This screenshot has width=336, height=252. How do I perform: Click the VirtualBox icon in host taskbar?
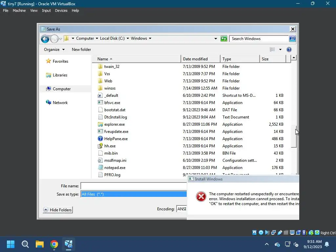[x=69, y=244]
